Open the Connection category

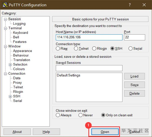[x=17, y=73]
